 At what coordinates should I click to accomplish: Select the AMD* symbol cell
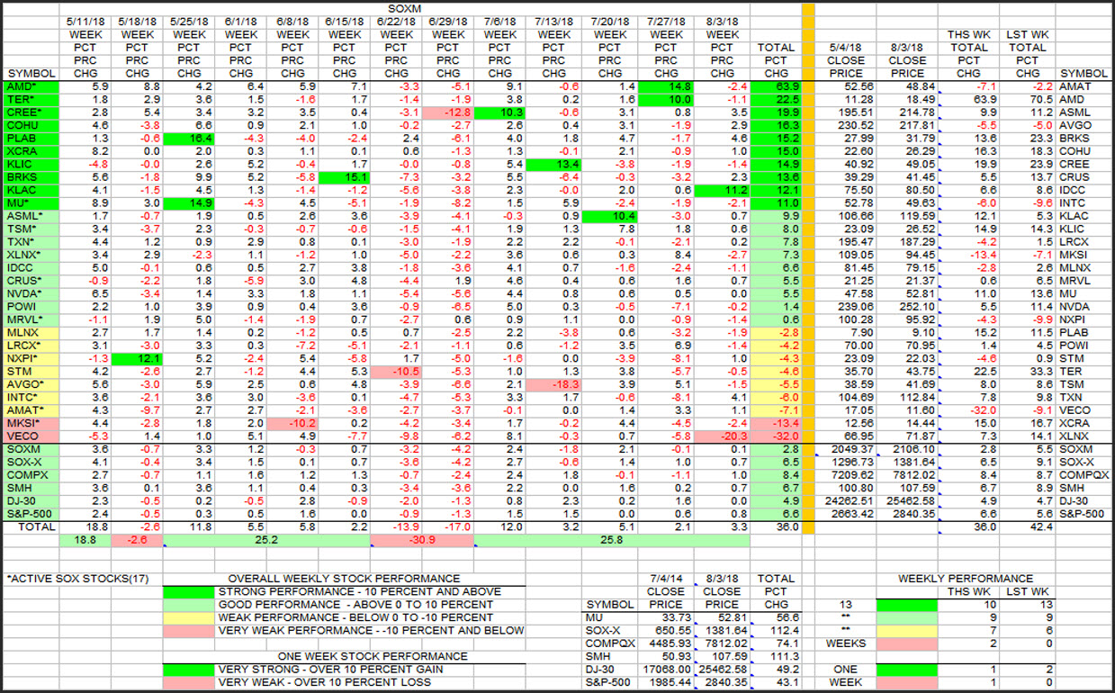tap(31, 86)
